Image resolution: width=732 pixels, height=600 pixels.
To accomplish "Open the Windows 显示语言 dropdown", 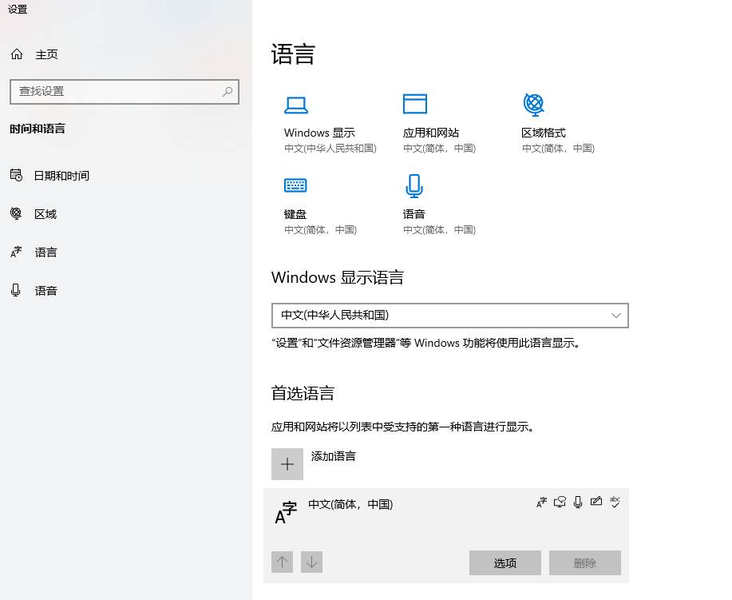I will (450, 316).
